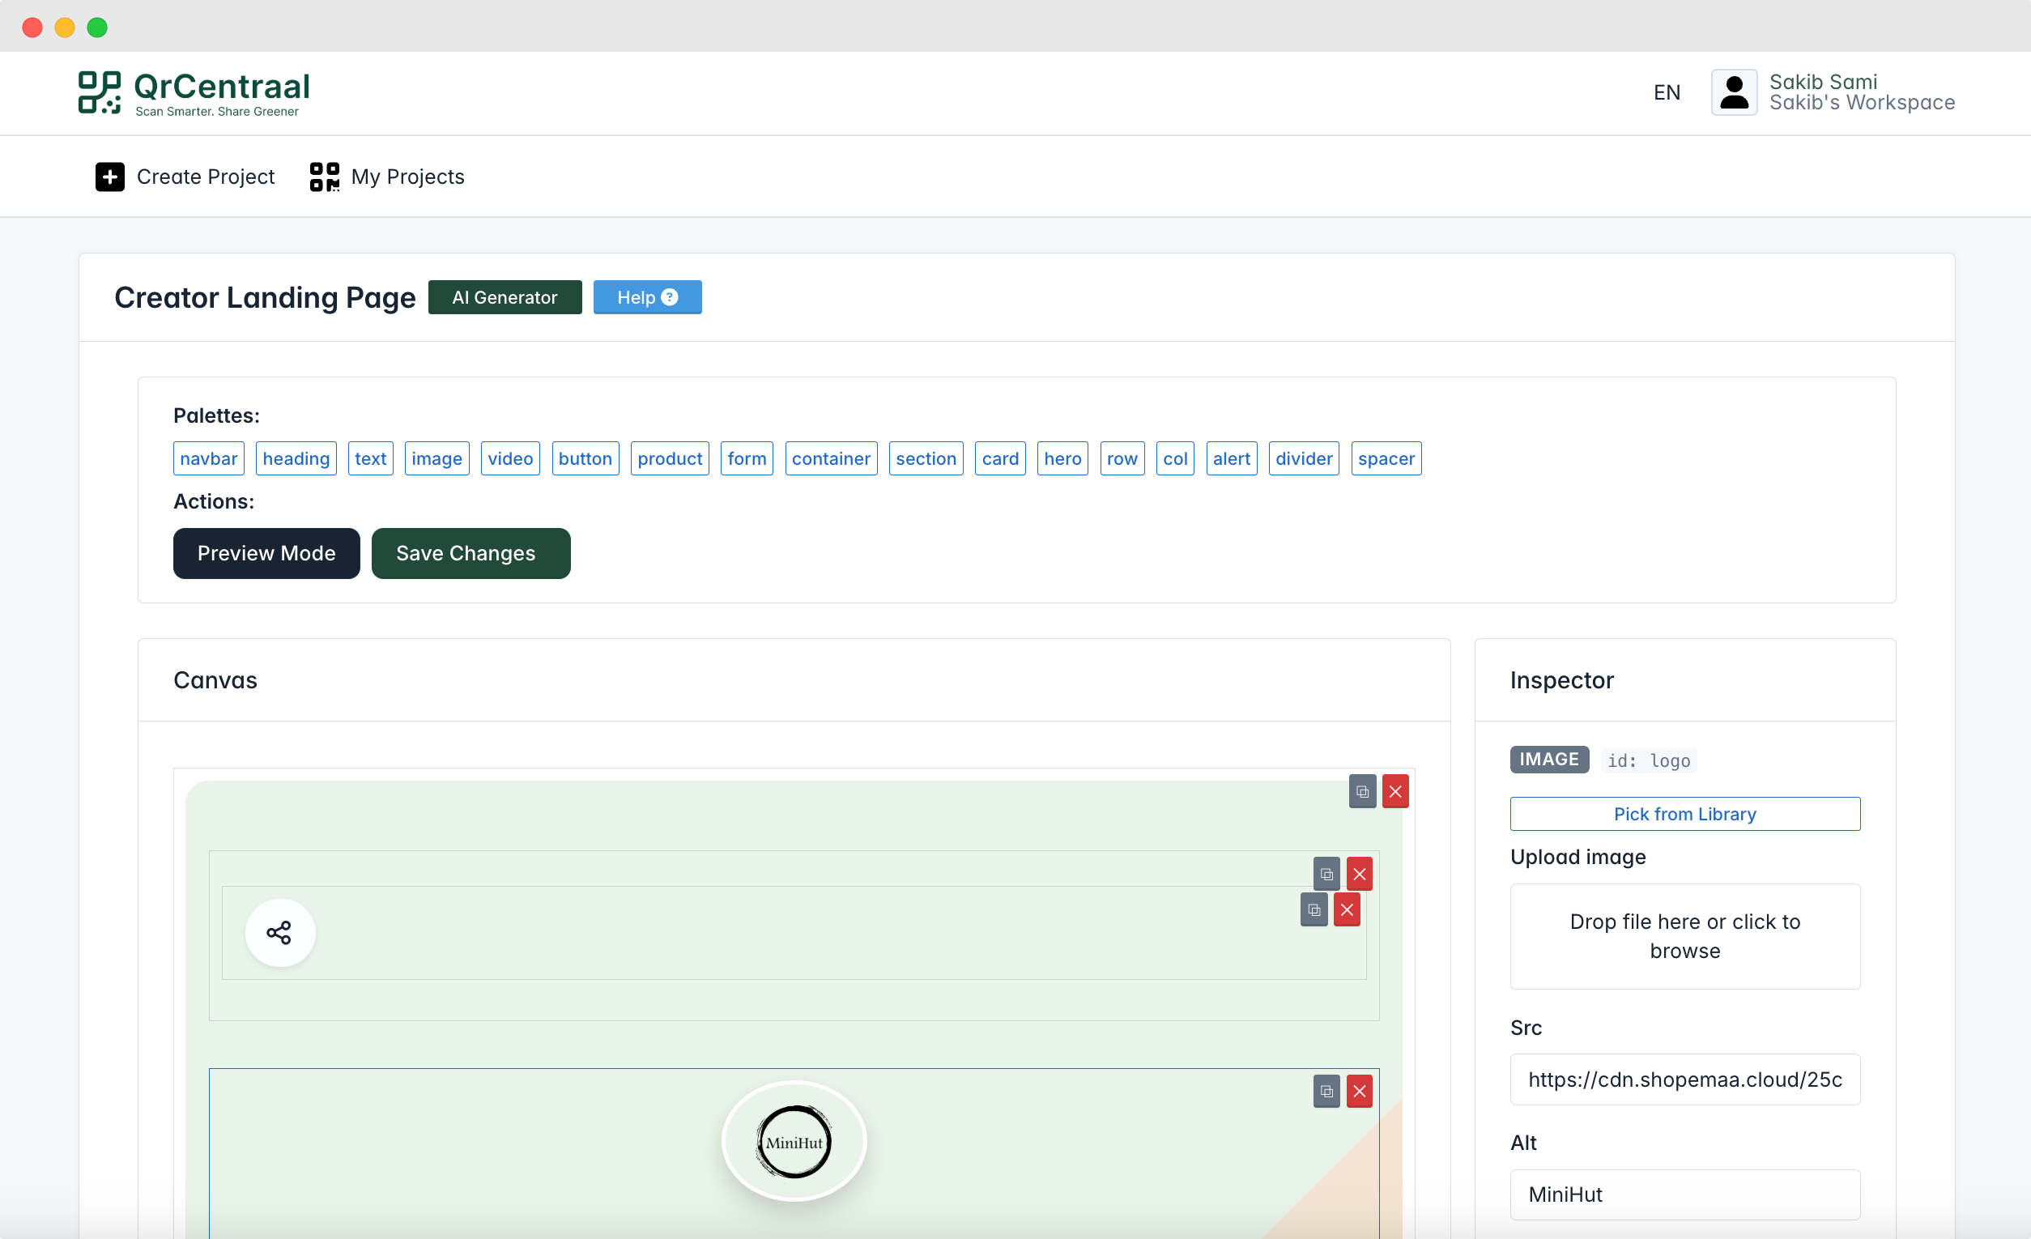Open the AI Generator
The image size is (2031, 1239).
[x=505, y=297]
